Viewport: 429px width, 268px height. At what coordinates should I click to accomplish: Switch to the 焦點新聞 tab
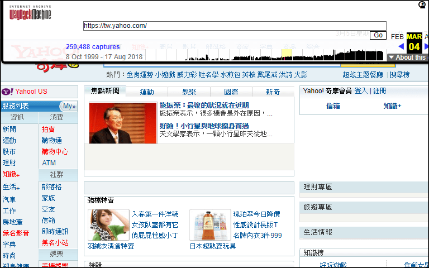click(105, 91)
